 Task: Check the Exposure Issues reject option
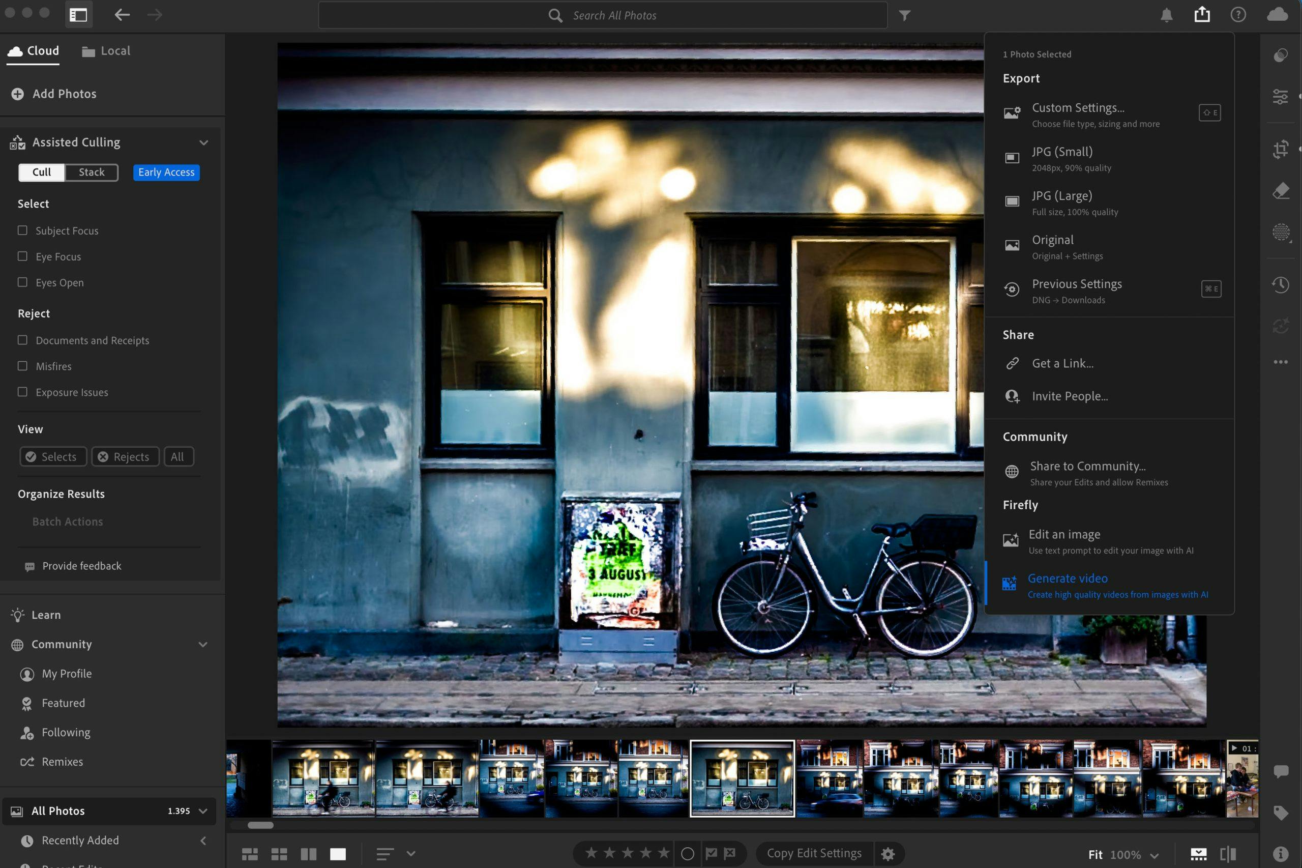pyautogui.click(x=23, y=392)
